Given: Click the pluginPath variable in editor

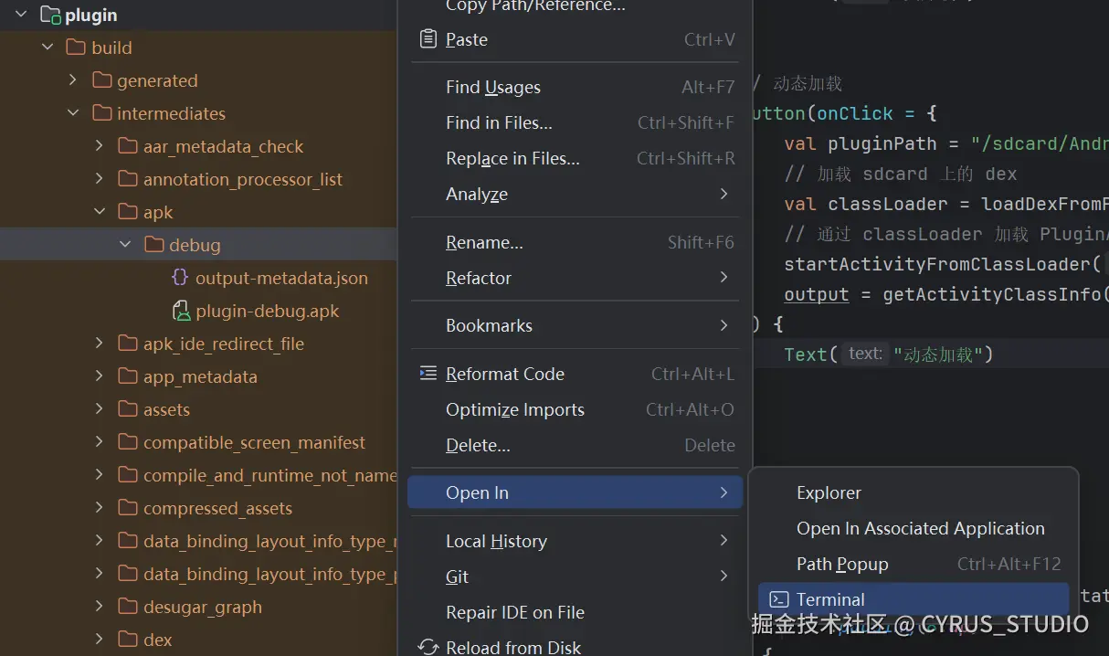Looking at the screenshot, I should click(882, 143).
